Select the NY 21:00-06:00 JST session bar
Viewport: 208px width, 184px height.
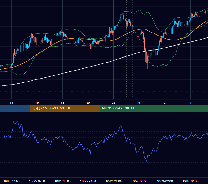(154, 108)
